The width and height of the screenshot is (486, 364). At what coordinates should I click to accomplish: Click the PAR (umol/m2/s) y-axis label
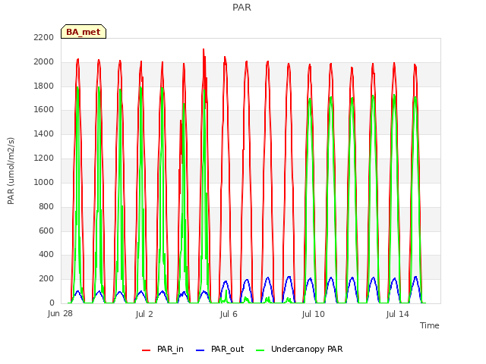tap(11, 171)
